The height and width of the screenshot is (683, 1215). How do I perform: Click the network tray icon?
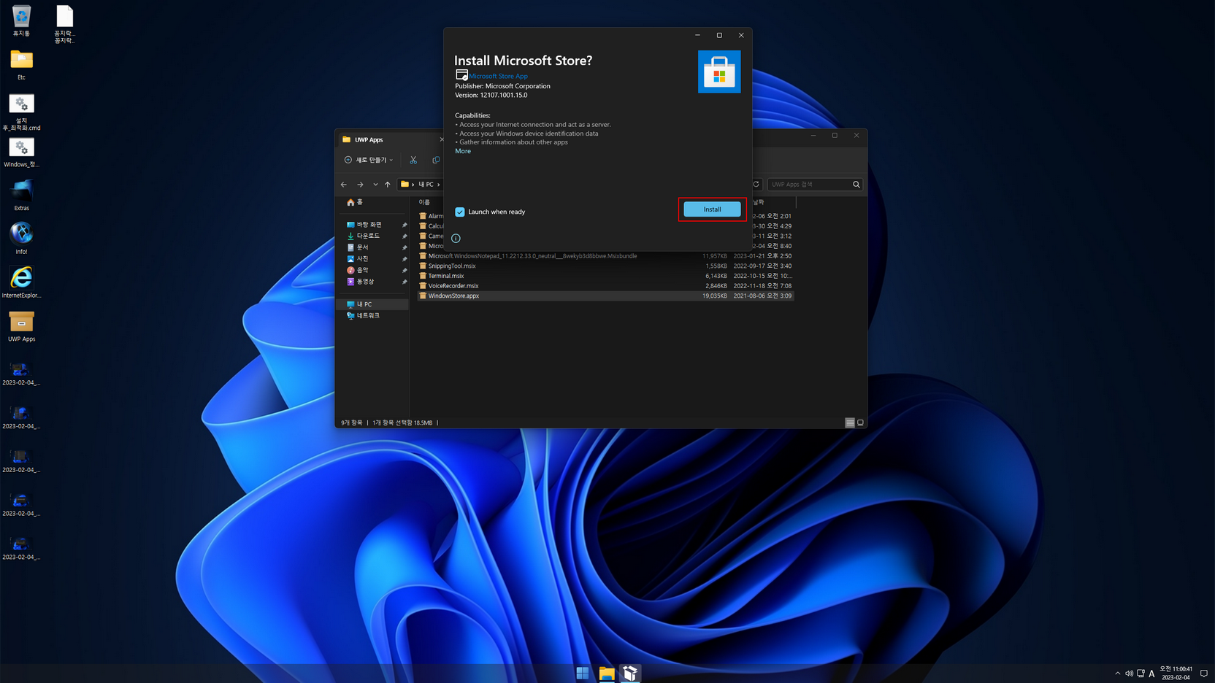coord(1141,674)
